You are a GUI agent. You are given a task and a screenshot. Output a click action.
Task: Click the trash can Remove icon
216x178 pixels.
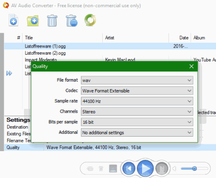(52, 21)
